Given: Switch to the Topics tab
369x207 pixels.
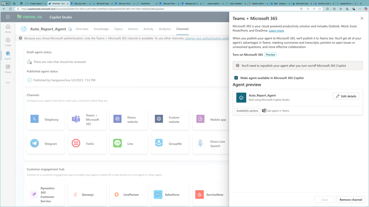Looking at the screenshot, I should click(118, 29).
